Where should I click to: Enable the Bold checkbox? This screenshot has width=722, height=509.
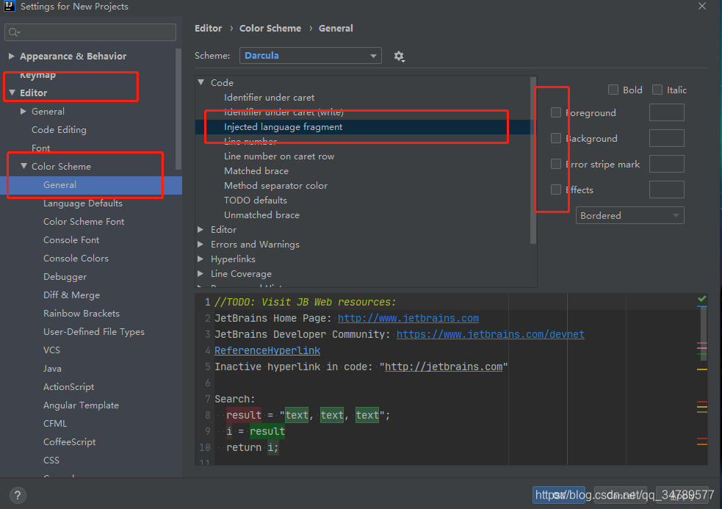[x=613, y=90]
